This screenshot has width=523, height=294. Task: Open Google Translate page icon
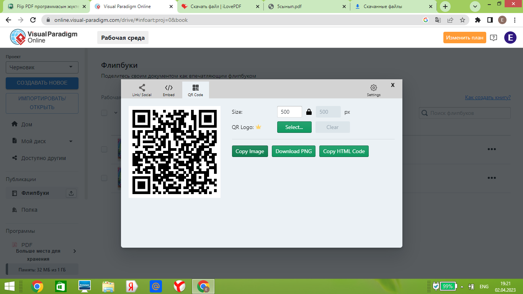438,20
